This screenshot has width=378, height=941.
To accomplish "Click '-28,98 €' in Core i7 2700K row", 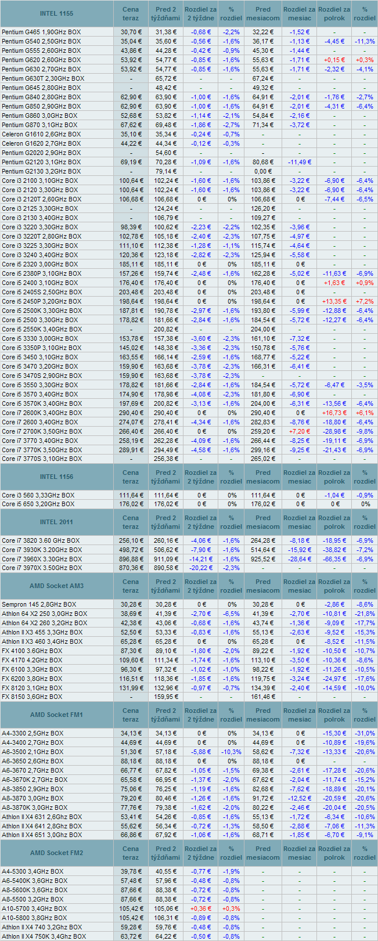I will pyautogui.click(x=334, y=431).
